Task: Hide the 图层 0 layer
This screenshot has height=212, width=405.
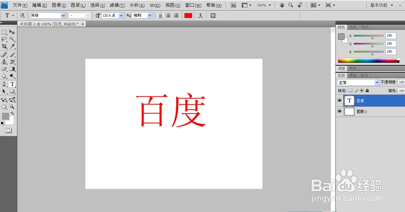Action: point(340,111)
